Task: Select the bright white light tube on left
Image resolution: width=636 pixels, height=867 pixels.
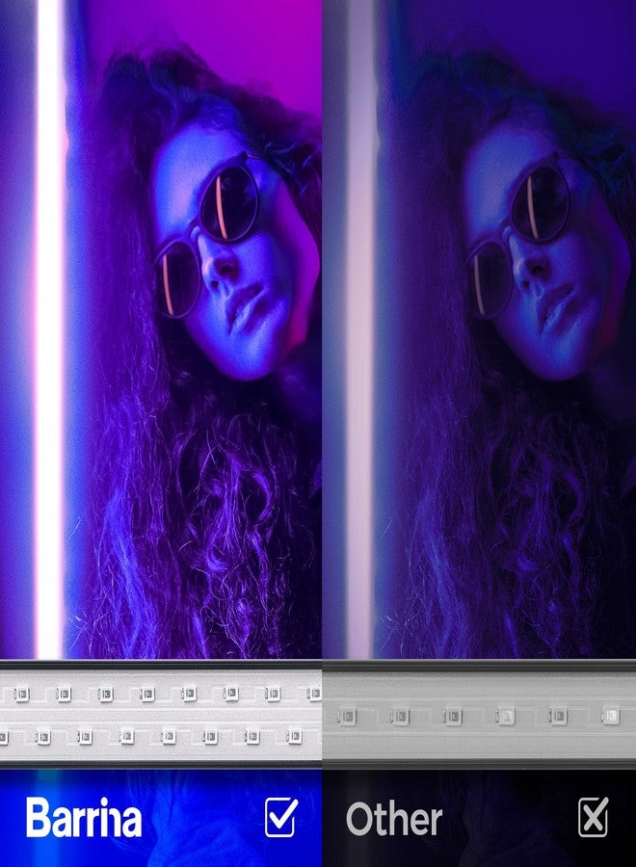Action: (48, 328)
